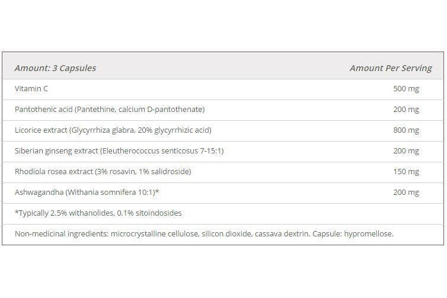Click the 200 mg amount for Ashwagandha
The image size is (447, 298).
tap(406, 193)
